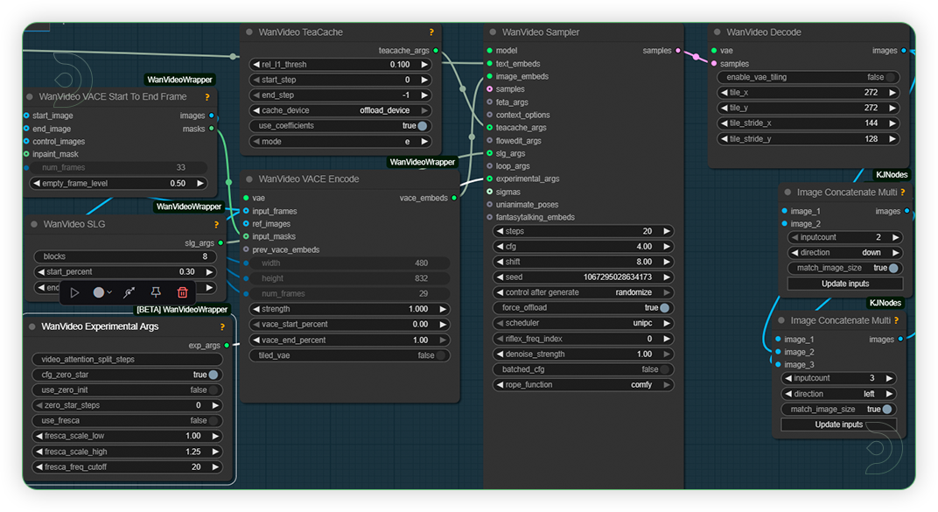Open the rope_function comfy selector
The width and height of the screenshot is (938, 512).
584,385
